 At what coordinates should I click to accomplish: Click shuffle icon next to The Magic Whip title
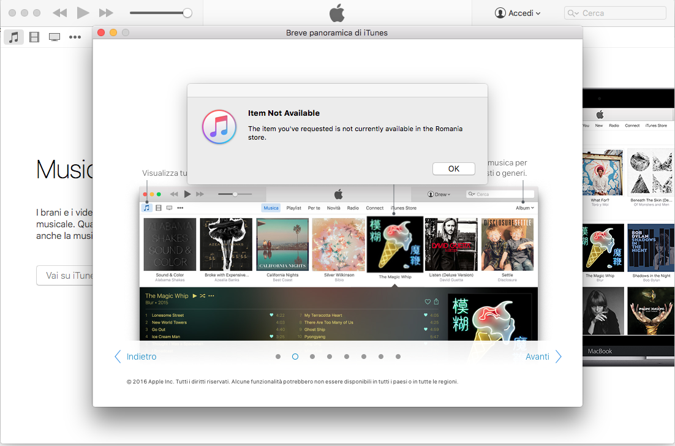(x=202, y=296)
